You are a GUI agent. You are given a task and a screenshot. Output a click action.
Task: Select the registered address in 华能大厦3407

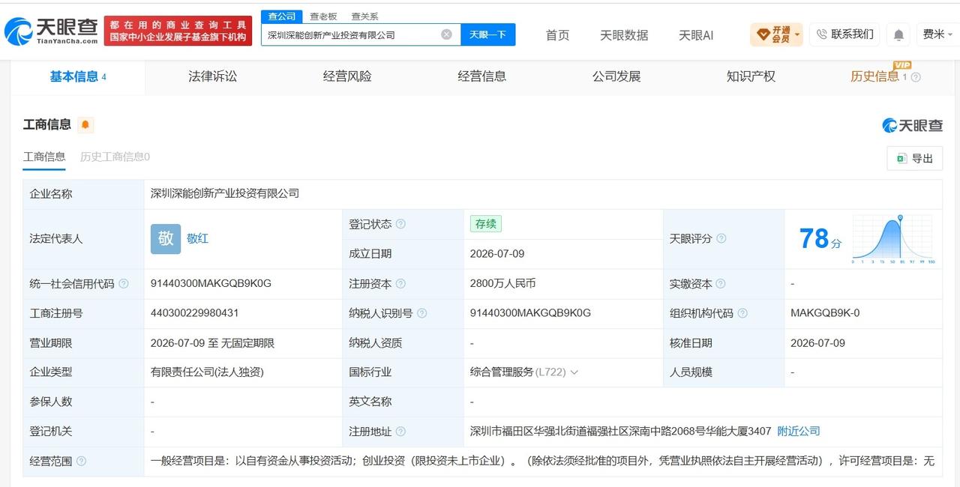pyautogui.click(x=620, y=432)
